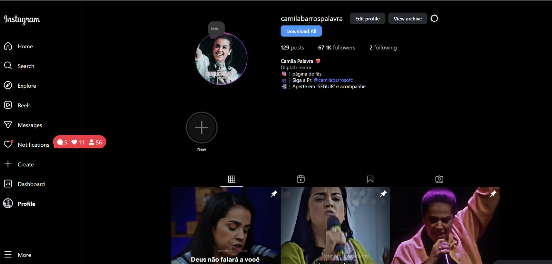Switch to the Posts grid tab

click(x=231, y=179)
